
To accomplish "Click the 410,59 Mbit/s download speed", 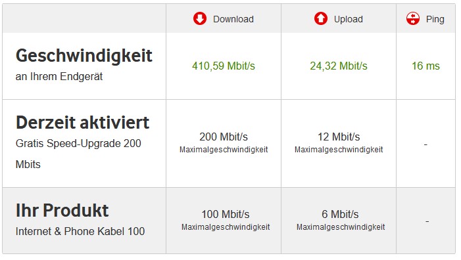I will click(224, 66).
